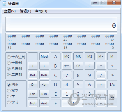122x112 pixels.
Task: Click the minus subtraction button
Action: [101, 94]
